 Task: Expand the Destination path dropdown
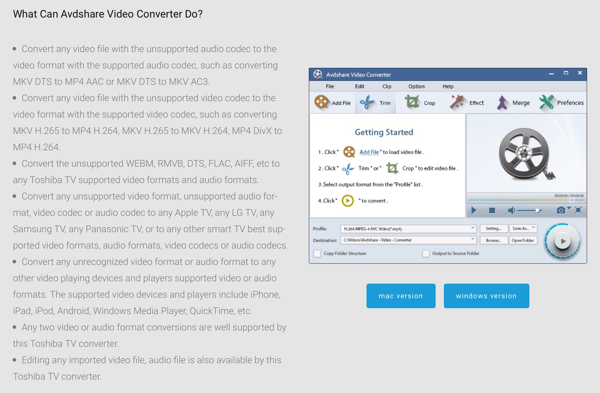coord(472,240)
